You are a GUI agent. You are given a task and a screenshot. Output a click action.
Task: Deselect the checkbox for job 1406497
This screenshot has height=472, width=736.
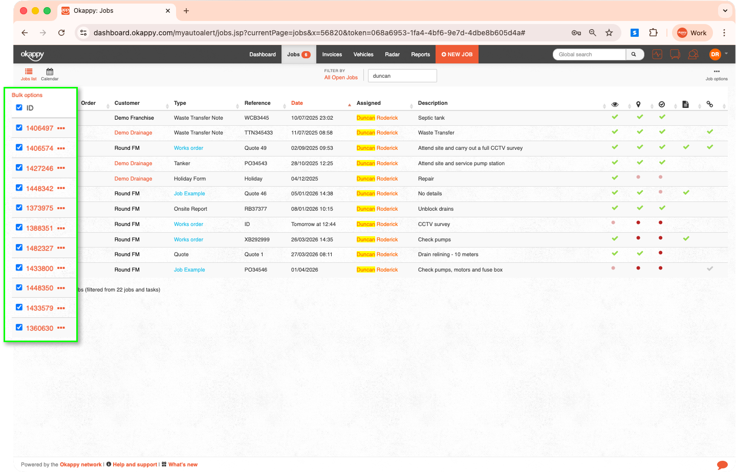(19, 128)
